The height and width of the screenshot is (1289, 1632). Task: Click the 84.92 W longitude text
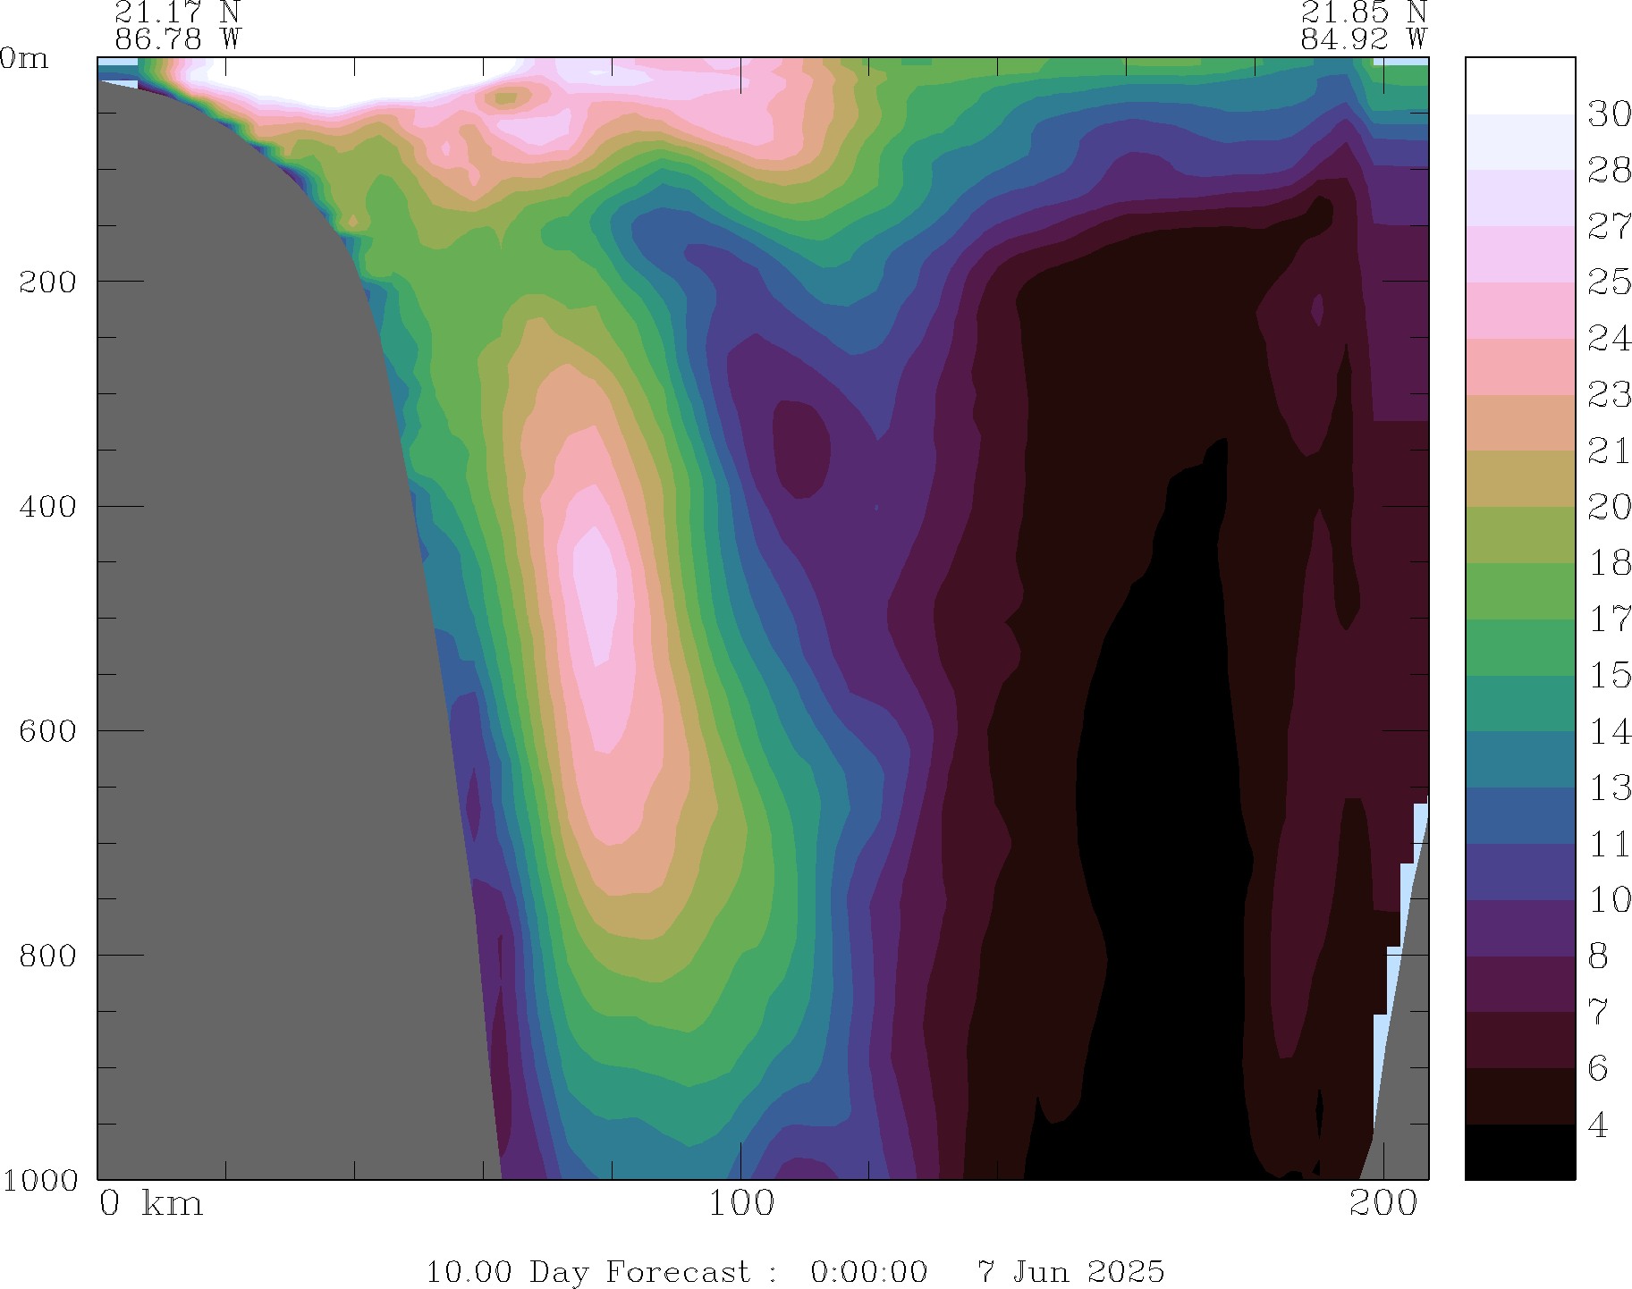pos(1363,39)
